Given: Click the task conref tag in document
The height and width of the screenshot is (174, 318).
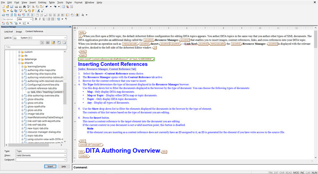Looking at the screenshot, I should click(x=116, y=59).
